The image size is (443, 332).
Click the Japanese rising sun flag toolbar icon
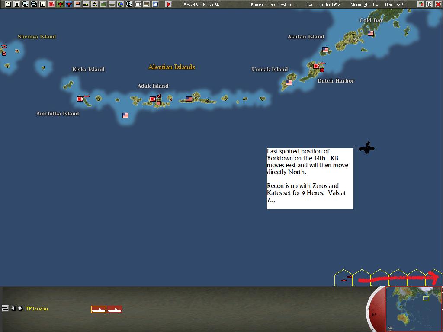[51, 4]
